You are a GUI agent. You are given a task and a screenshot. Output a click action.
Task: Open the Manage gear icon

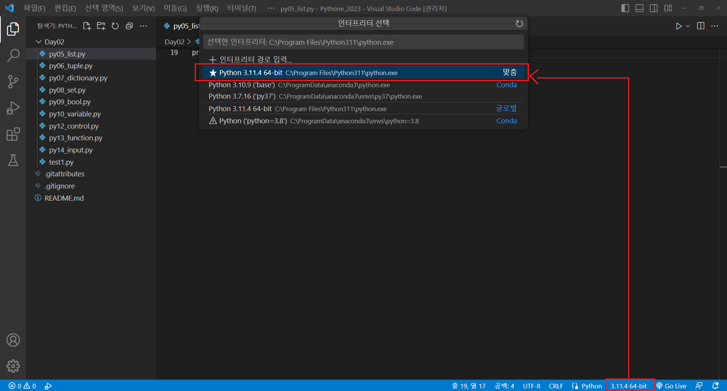click(x=13, y=366)
